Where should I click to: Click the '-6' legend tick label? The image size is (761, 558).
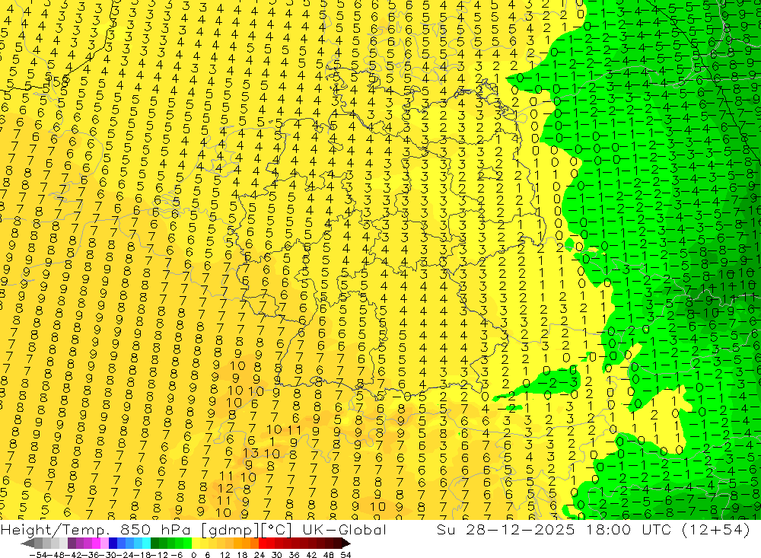[177, 555]
